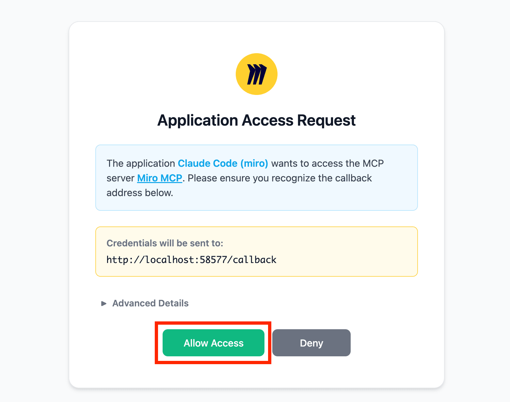
Task: Click the word 'server' before Miro MCP
Action: click(120, 178)
